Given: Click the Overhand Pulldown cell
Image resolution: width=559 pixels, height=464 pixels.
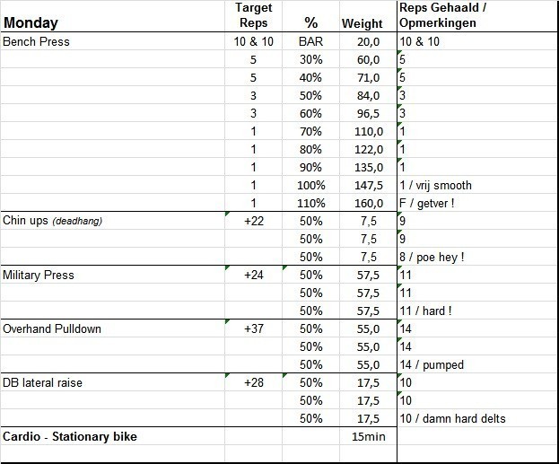Looking at the screenshot, I should pos(52,328).
